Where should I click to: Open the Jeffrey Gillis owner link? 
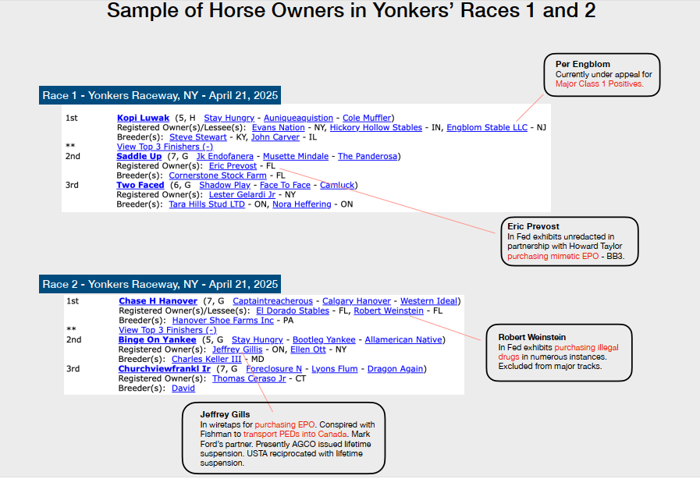[x=237, y=350]
